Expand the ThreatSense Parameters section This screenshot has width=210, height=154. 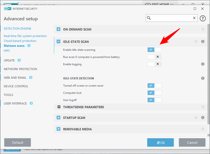59,107
